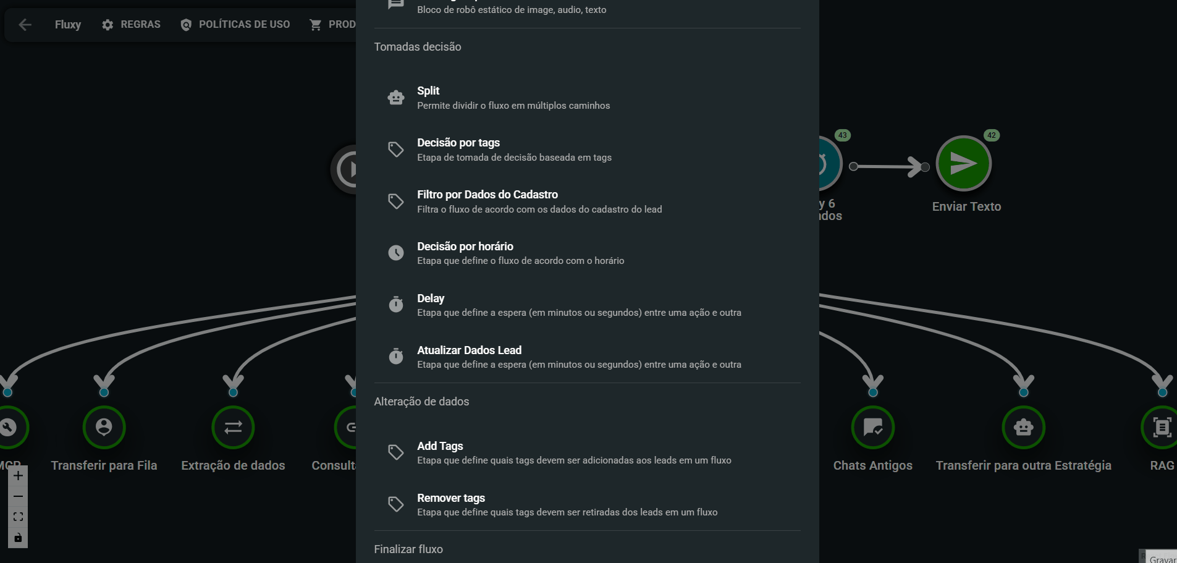Viewport: 1177px width, 563px height.
Task: Select Decisão por tags from list
Action: pyautogui.click(x=587, y=150)
